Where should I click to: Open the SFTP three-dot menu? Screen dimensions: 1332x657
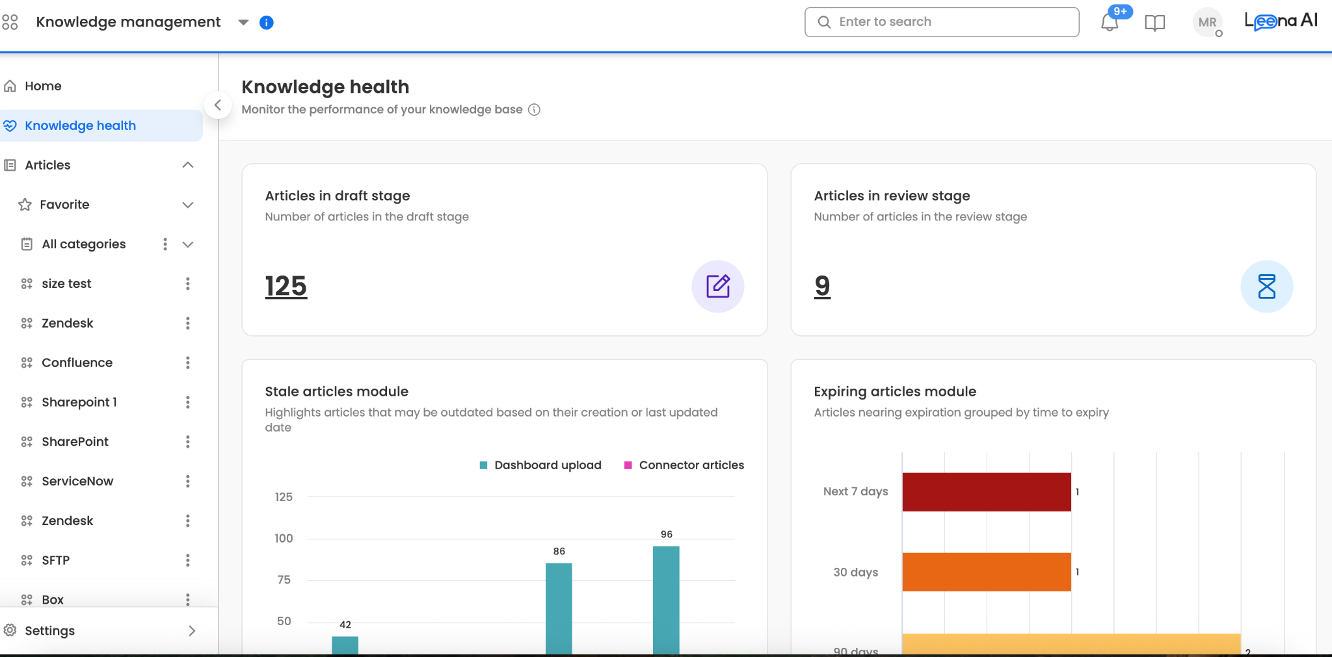[188, 560]
